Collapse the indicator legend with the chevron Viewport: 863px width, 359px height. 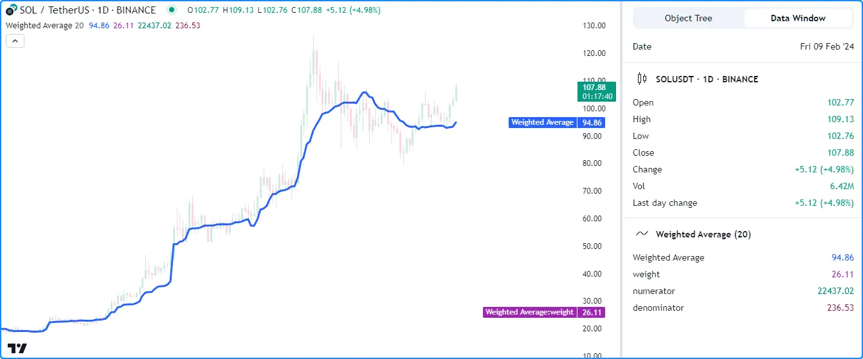[15, 41]
